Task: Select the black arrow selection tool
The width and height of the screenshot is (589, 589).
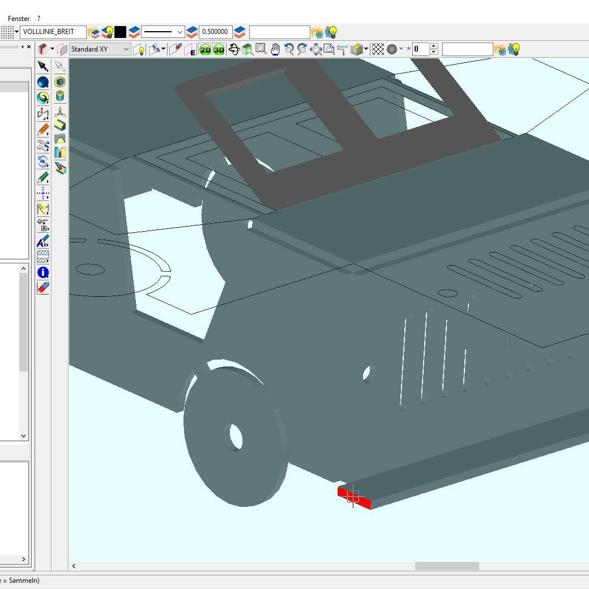Action: [x=42, y=67]
